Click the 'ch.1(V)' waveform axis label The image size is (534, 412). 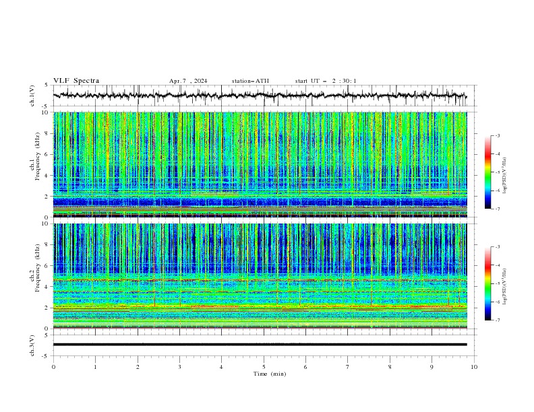click(x=32, y=96)
